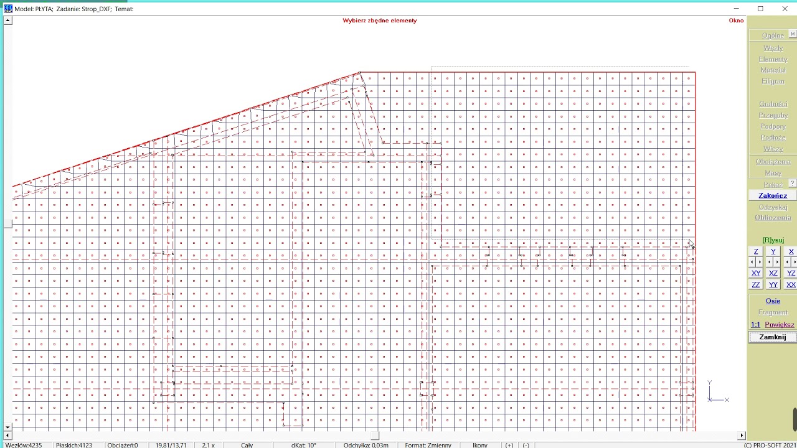797x448 pixels.
Task: Click the Format: Zmienny field
Action: click(428, 445)
